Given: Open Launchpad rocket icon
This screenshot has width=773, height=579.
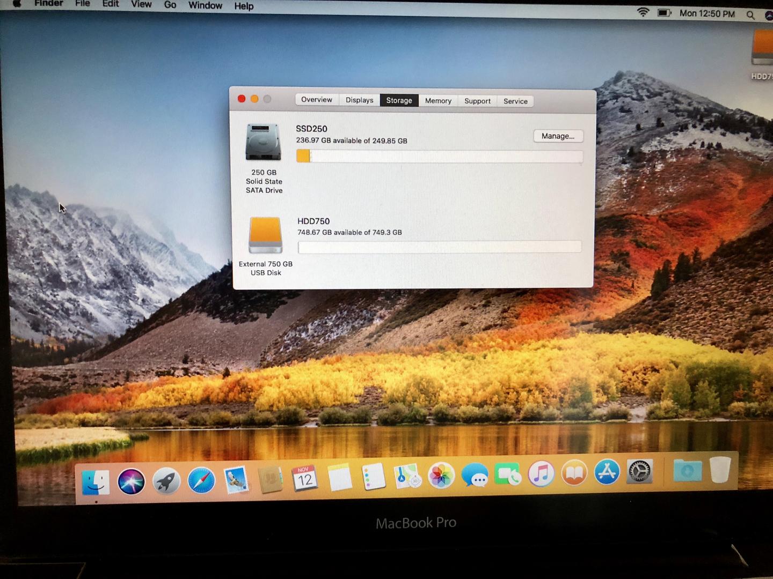Looking at the screenshot, I should click(x=166, y=480).
